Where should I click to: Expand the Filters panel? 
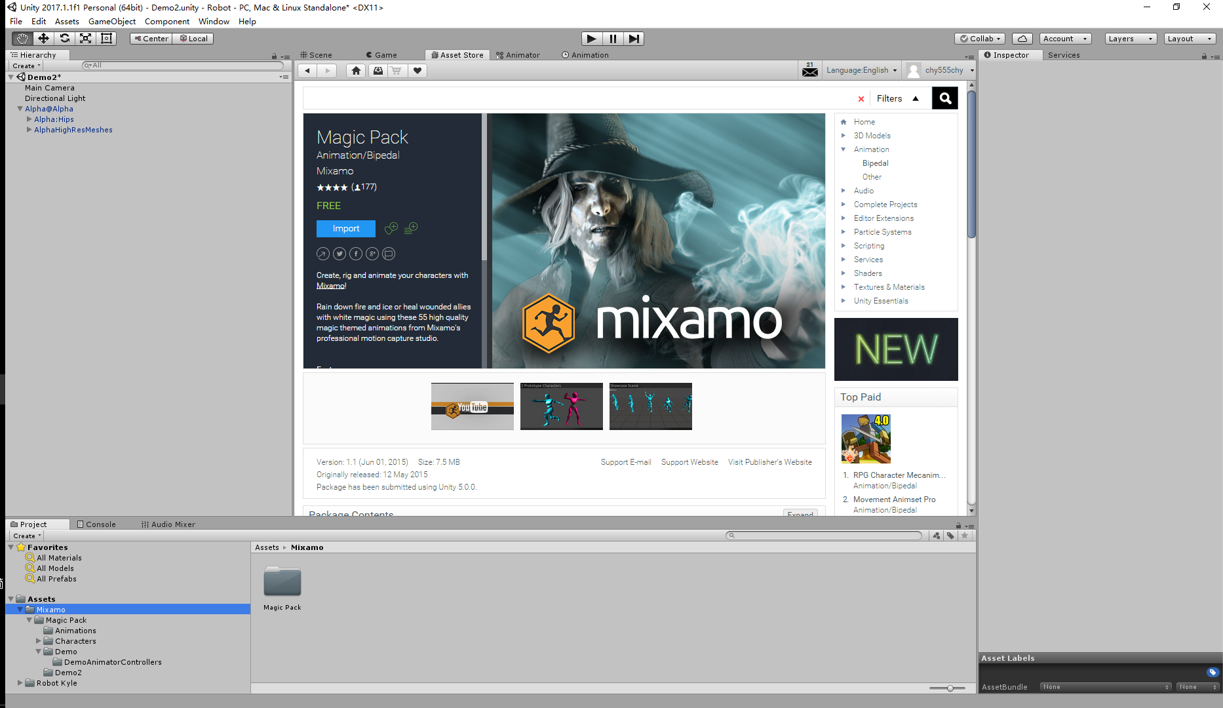coord(897,98)
